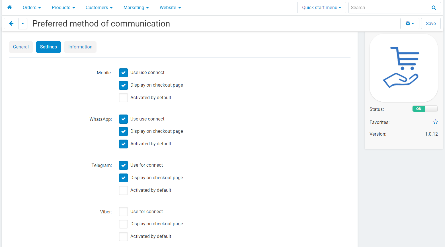Viewport: 445px width, 247px height.
Task: Click into the Search input field
Action: tap(387, 8)
